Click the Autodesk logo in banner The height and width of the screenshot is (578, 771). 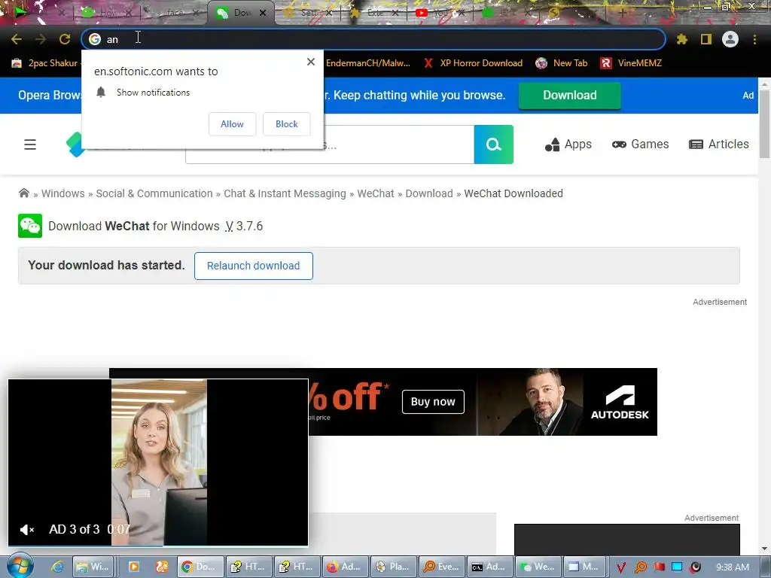click(x=620, y=402)
